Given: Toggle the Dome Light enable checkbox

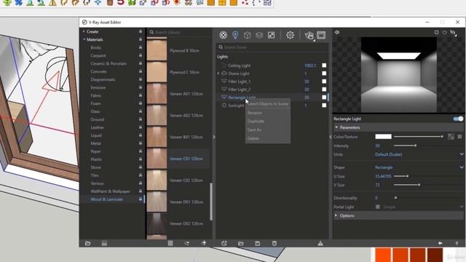Looking at the screenshot, I should (324, 73).
